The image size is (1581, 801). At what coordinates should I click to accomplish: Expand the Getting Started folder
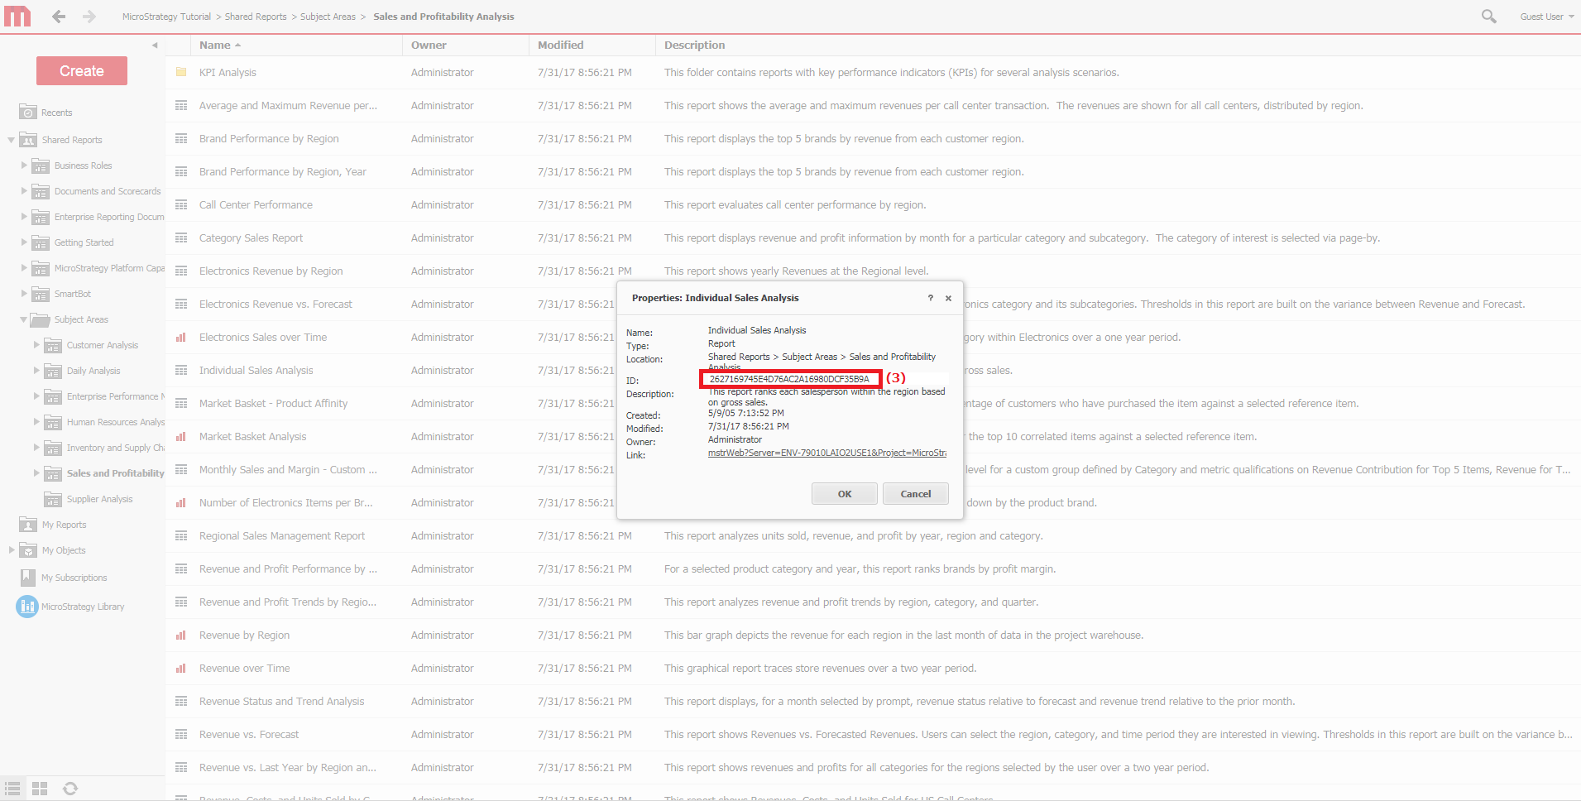tap(24, 242)
